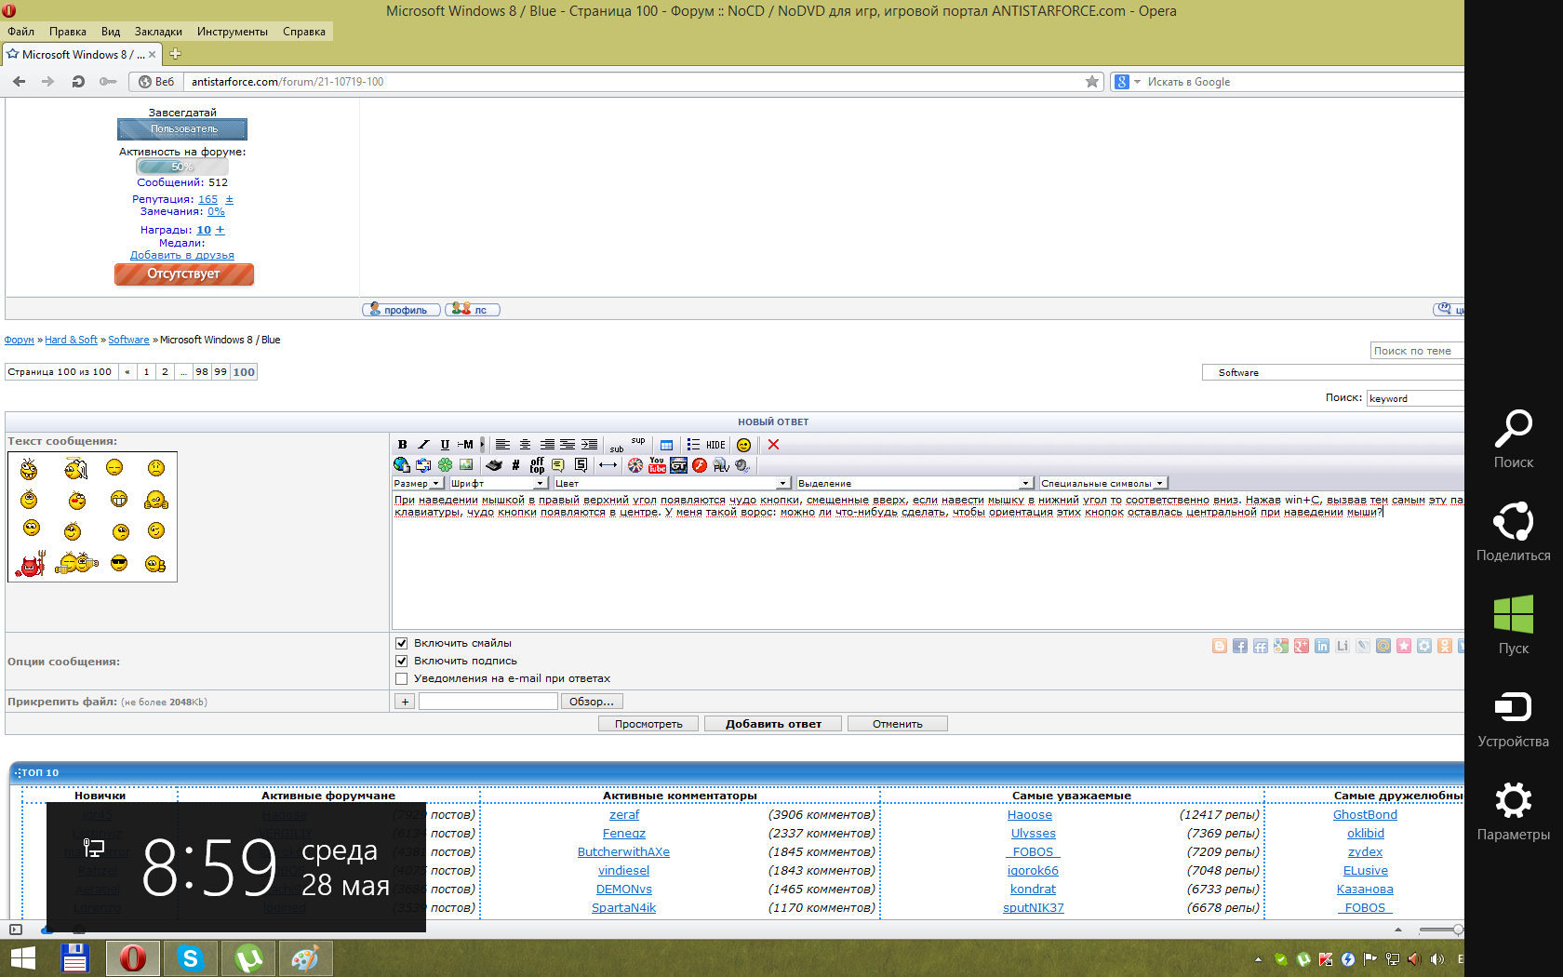
Task: Share the page on Blogger
Action: click(x=1220, y=646)
